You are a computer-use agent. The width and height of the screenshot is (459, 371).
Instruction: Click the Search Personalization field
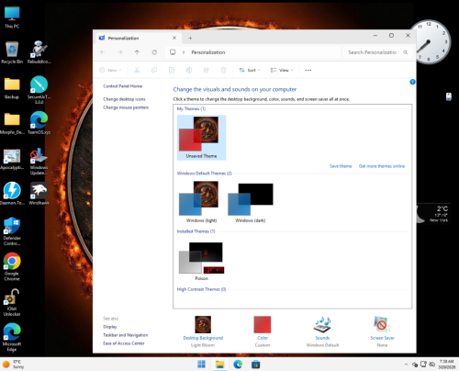[376, 52]
